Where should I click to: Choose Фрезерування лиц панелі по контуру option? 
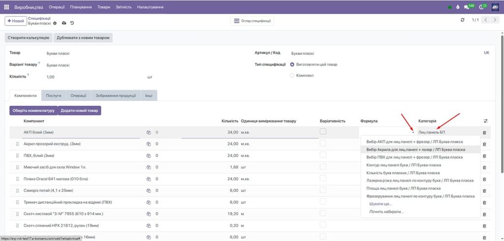[420, 196]
